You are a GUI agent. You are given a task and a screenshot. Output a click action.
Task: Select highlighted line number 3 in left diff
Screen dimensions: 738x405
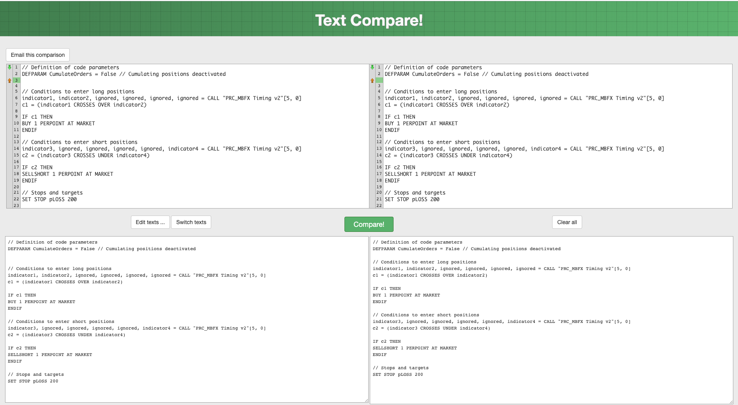point(16,81)
